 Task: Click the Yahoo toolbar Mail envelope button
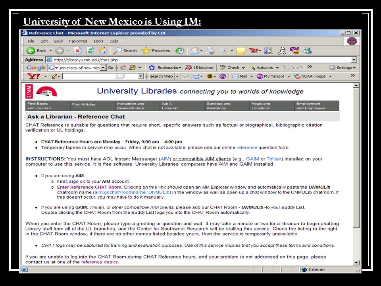click(240, 76)
